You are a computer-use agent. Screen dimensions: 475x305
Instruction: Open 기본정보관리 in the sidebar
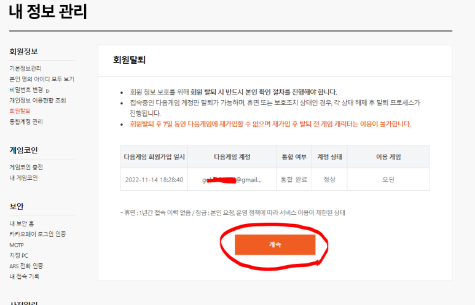[25, 68]
